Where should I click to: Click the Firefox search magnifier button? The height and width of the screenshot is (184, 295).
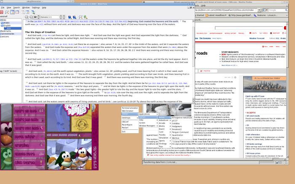286,10
